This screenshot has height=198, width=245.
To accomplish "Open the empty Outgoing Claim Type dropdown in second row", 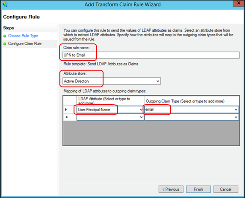I will (236, 117).
